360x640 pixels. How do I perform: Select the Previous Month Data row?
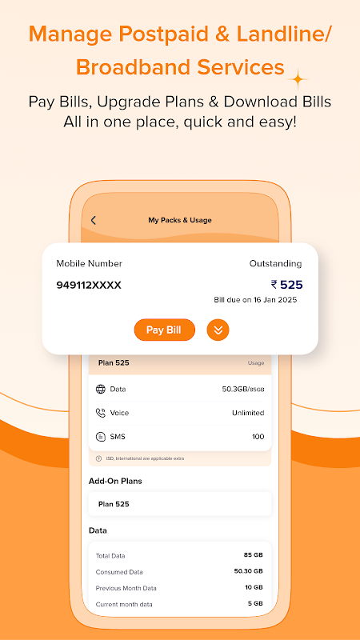tap(179, 588)
